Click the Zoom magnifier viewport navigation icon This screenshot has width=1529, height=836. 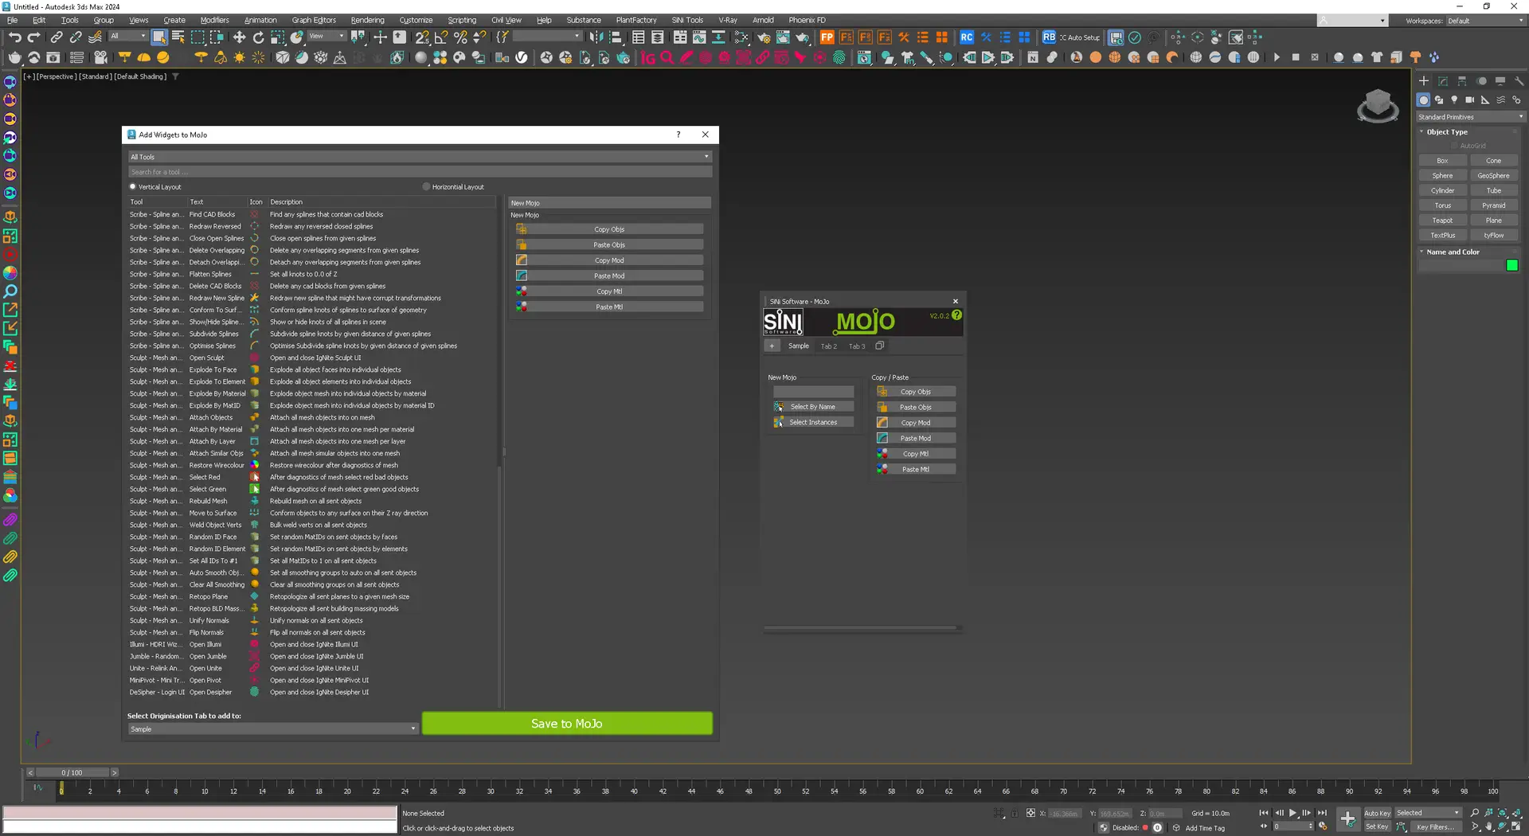coord(1475,813)
